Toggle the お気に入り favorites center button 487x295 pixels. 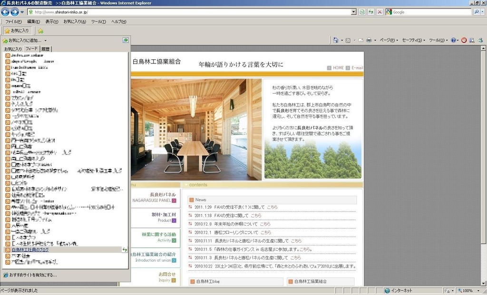pyautogui.click(x=17, y=31)
